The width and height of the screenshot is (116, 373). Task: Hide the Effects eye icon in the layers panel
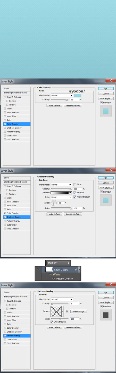50,274
